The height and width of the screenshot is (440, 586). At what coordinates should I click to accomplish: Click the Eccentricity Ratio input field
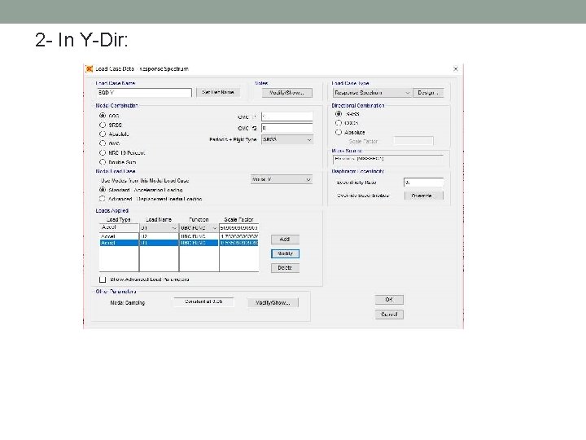click(424, 183)
